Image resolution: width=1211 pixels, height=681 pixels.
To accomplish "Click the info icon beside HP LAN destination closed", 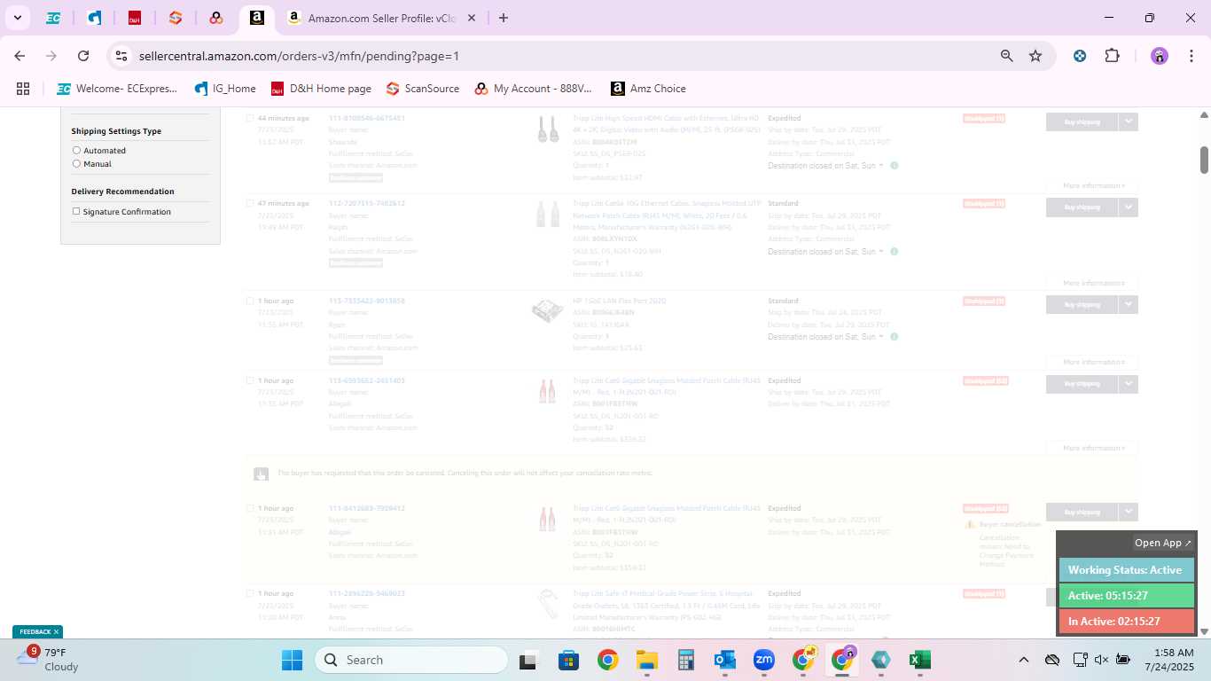I will pyautogui.click(x=894, y=337).
